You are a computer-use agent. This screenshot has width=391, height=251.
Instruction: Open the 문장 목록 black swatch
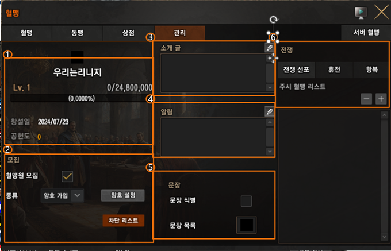pos(246,225)
